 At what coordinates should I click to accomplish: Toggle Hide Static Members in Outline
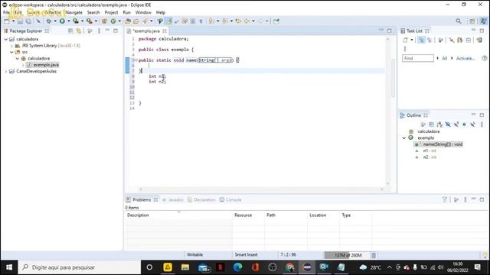click(x=456, y=125)
